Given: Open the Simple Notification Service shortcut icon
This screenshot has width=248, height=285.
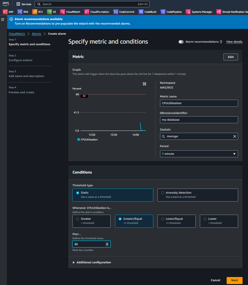Looking at the screenshot, I should tap(219, 12).
